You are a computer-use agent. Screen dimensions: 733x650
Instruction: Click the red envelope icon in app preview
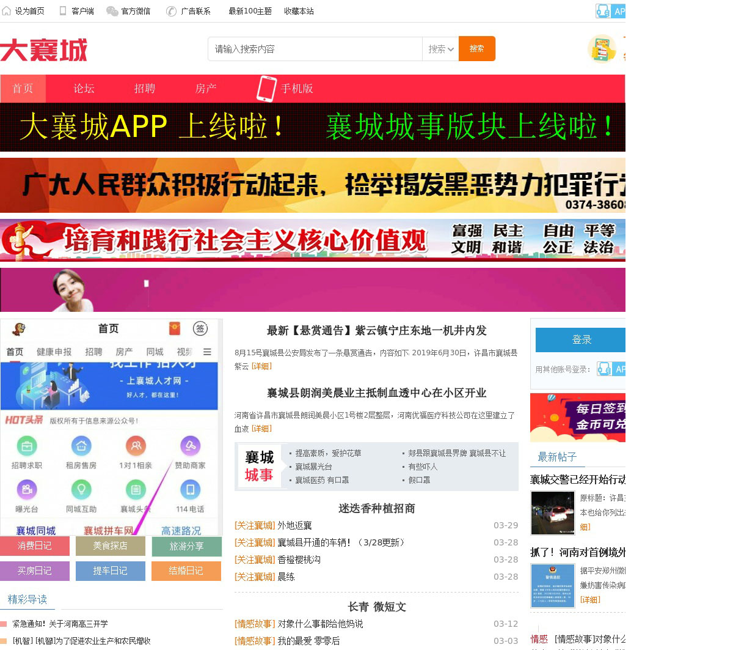pos(175,328)
